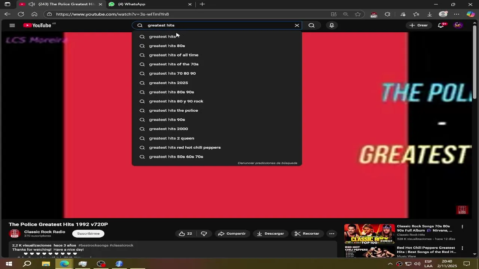Go to YouTube home via the logo

pyautogui.click(x=37, y=25)
